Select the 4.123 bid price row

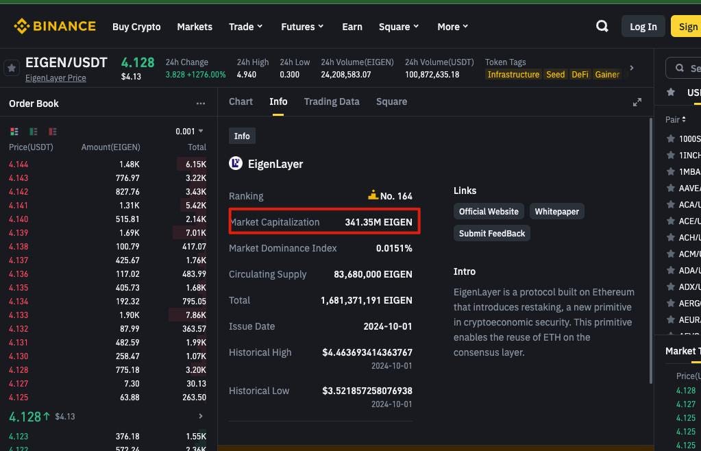pyautogui.click(x=108, y=436)
